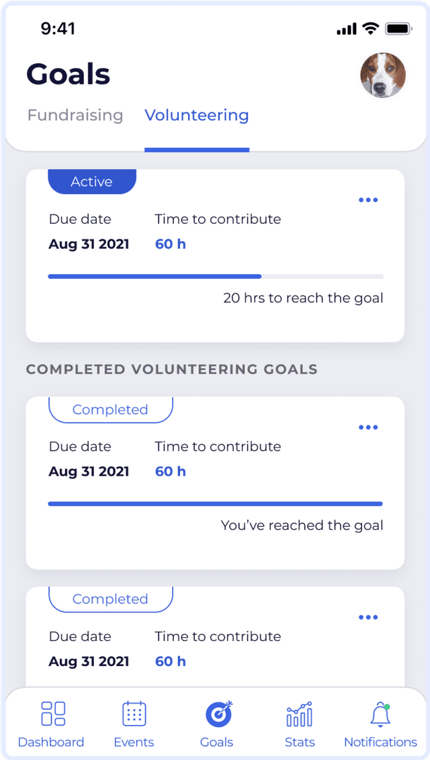The width and height of the screenshot is (430, 760).
Task: Open more options on the Active goal
Action: tap(368, 200)
